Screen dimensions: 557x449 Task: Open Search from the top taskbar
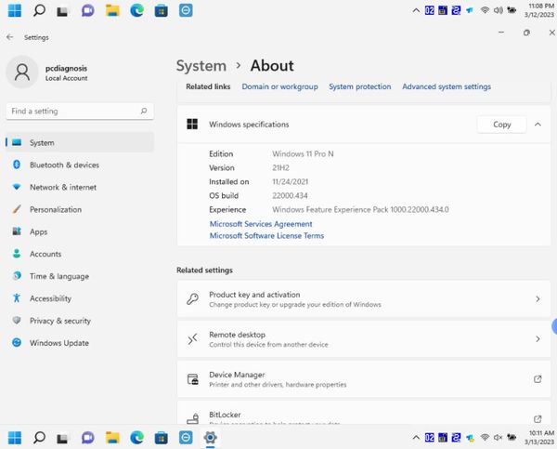(x=39, y=10)
